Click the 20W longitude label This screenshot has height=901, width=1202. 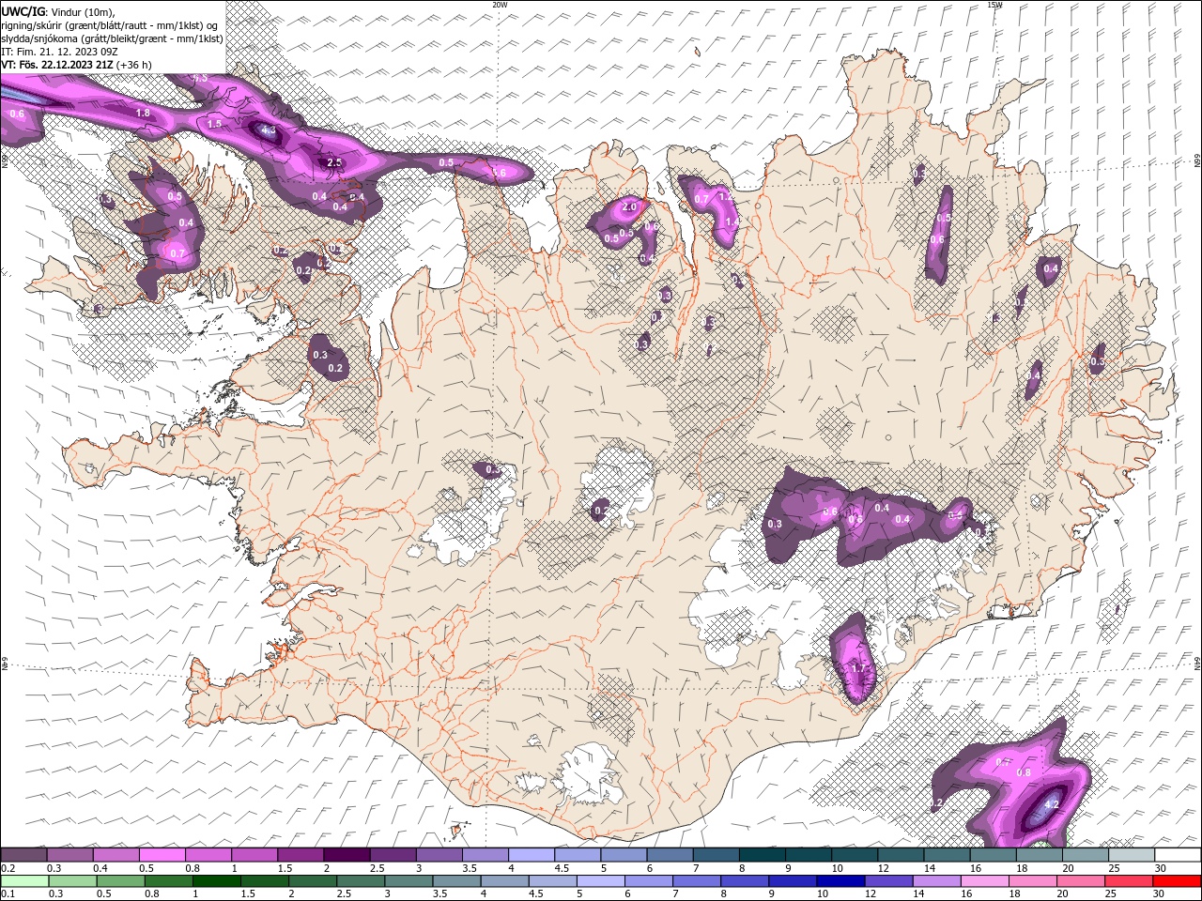point(501,5)
